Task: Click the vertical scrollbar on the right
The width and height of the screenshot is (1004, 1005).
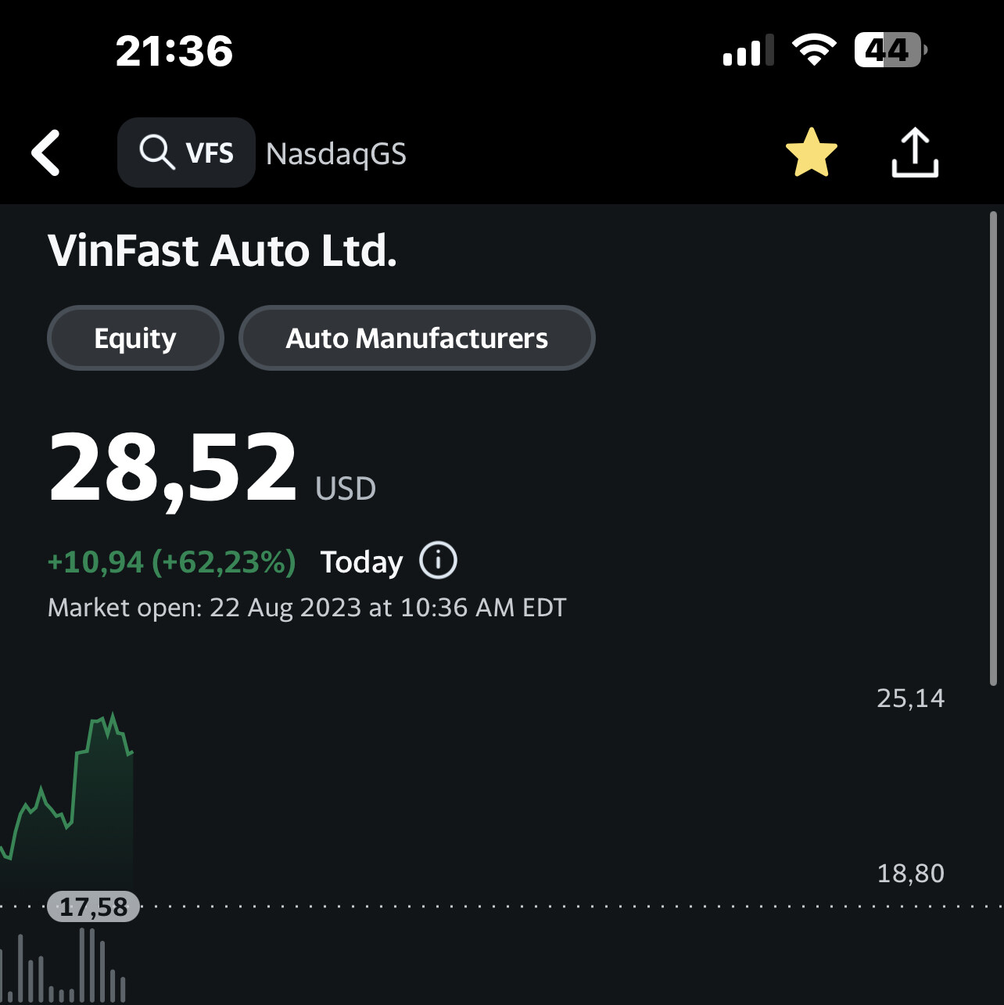Action: pos(993,448)
